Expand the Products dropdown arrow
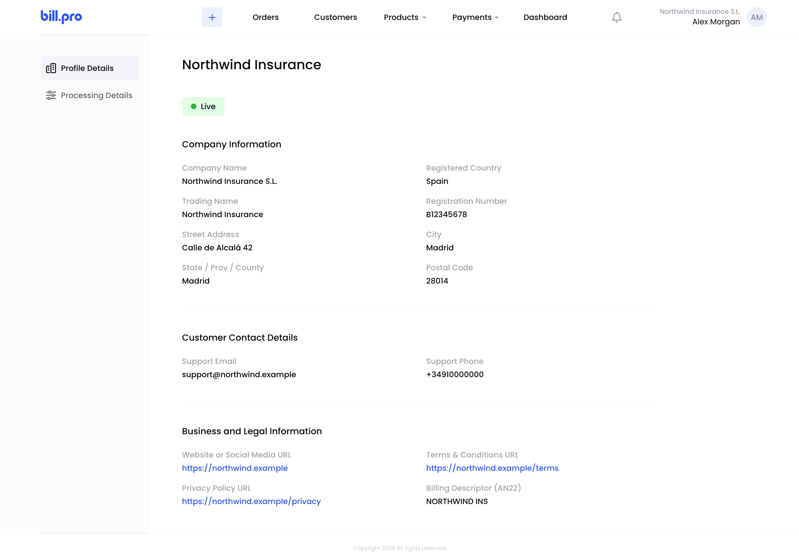Image resolution: width=799 pixels, height=560 pixels. 424,18
